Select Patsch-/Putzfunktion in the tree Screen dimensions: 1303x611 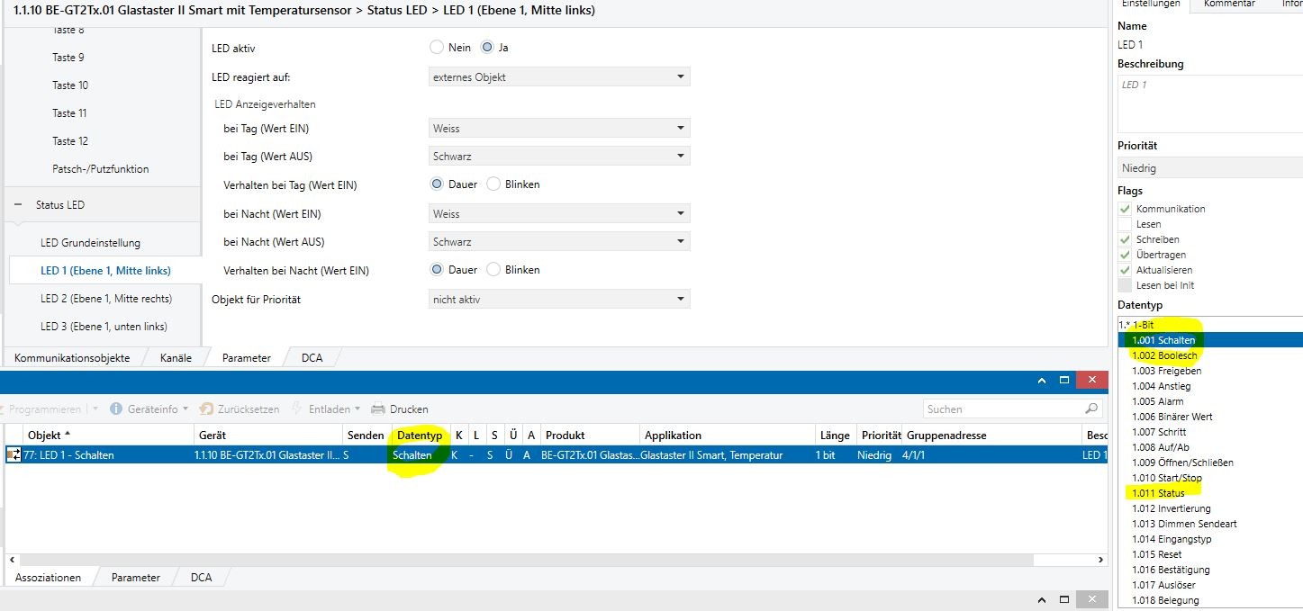pos(100,168)
